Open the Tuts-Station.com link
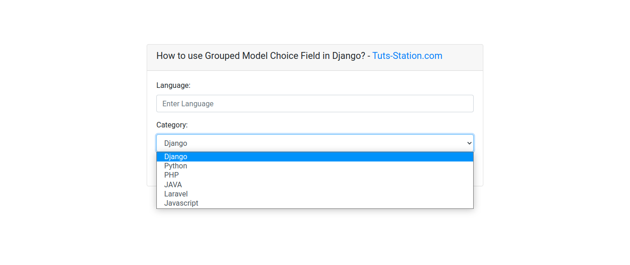Viewport: 630px width, 265px height. [407, 56]
